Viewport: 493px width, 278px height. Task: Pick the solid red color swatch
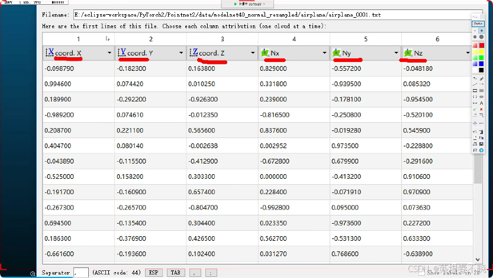[x=481, y=45]
